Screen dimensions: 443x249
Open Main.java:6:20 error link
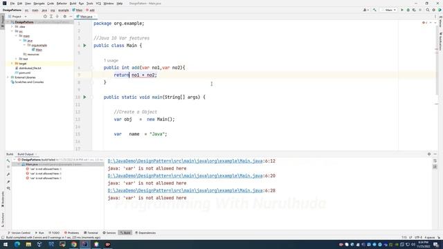[x=185, y=176]
